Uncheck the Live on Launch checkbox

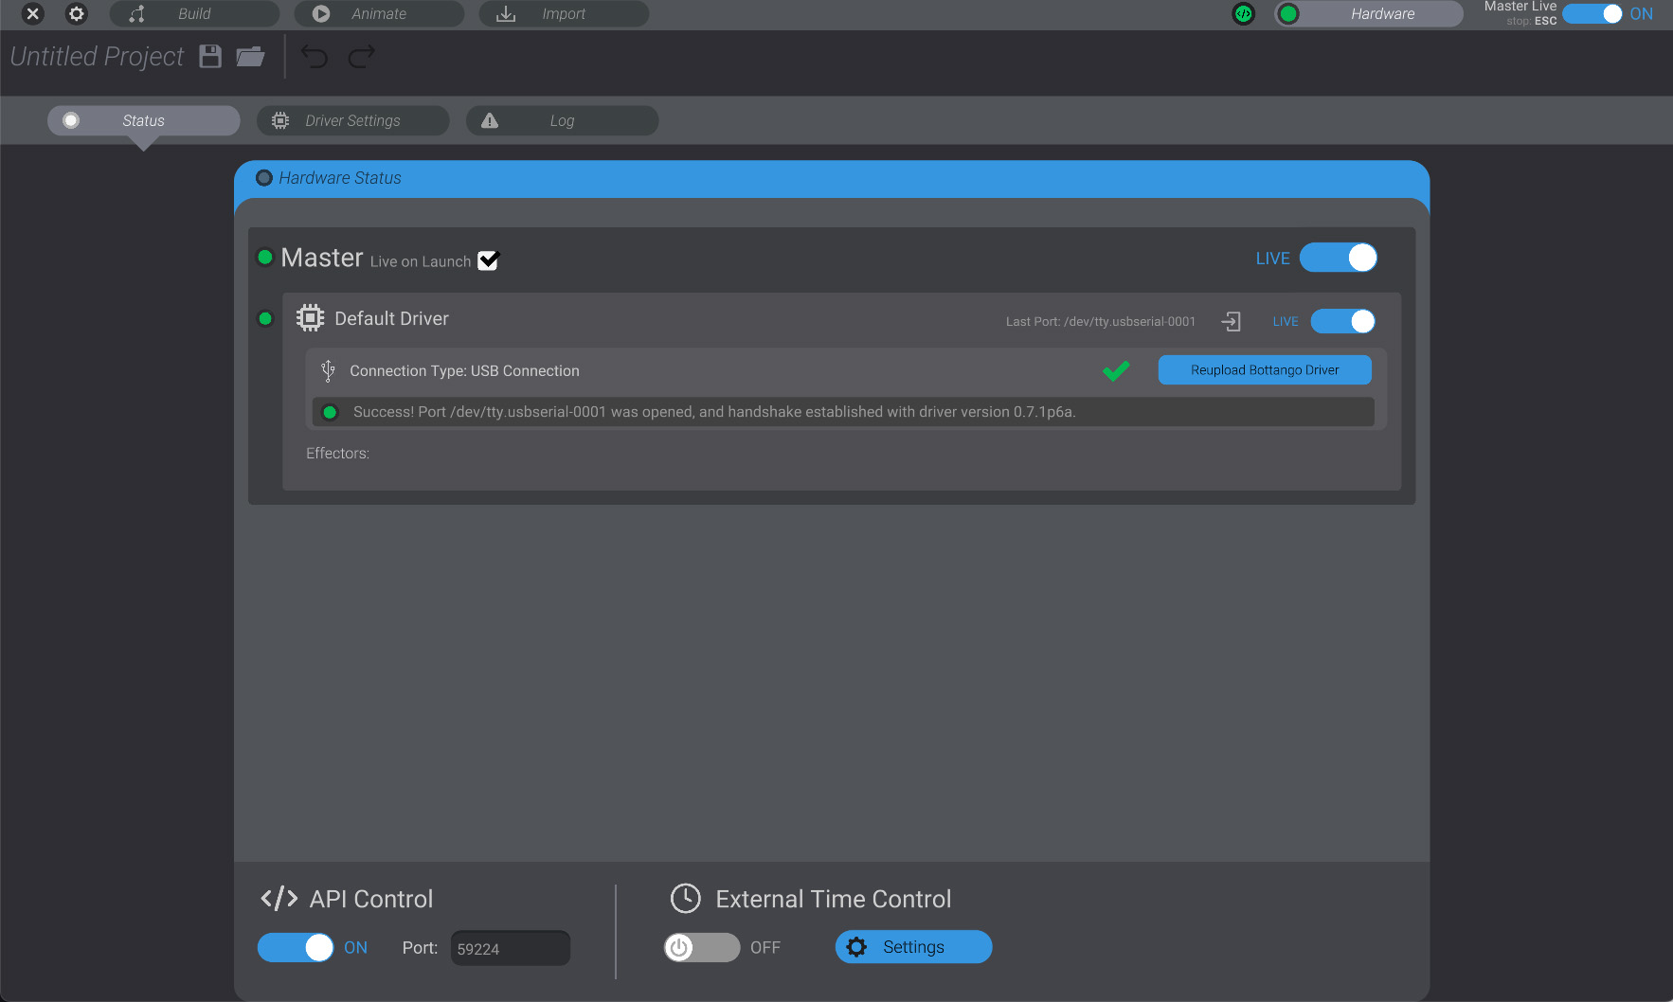(488, 260)
